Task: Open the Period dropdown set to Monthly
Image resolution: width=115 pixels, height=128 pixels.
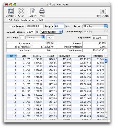Action: 95,26
